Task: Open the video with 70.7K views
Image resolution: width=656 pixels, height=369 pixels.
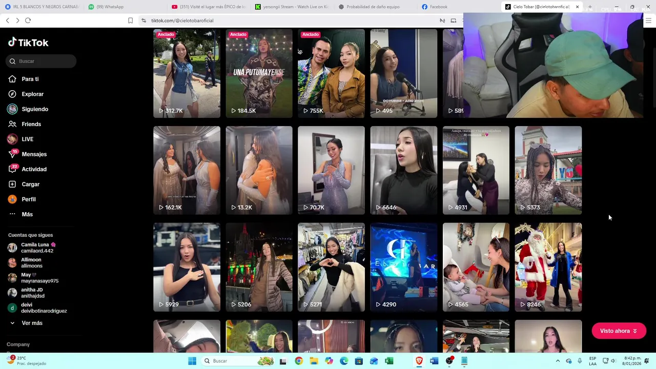Action: point(331,170)
